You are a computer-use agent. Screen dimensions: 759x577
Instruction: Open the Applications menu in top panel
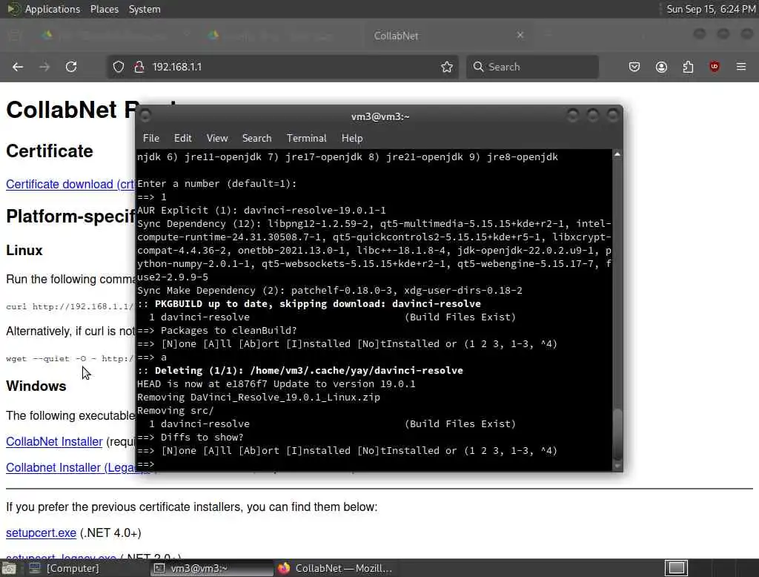[53, 9]
